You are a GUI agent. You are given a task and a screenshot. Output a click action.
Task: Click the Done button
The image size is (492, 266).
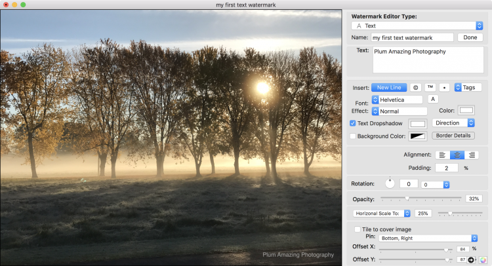[470, 38]
